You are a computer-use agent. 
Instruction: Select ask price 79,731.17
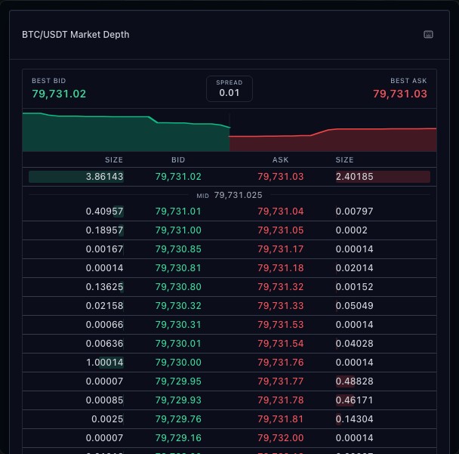pos(280,249)
